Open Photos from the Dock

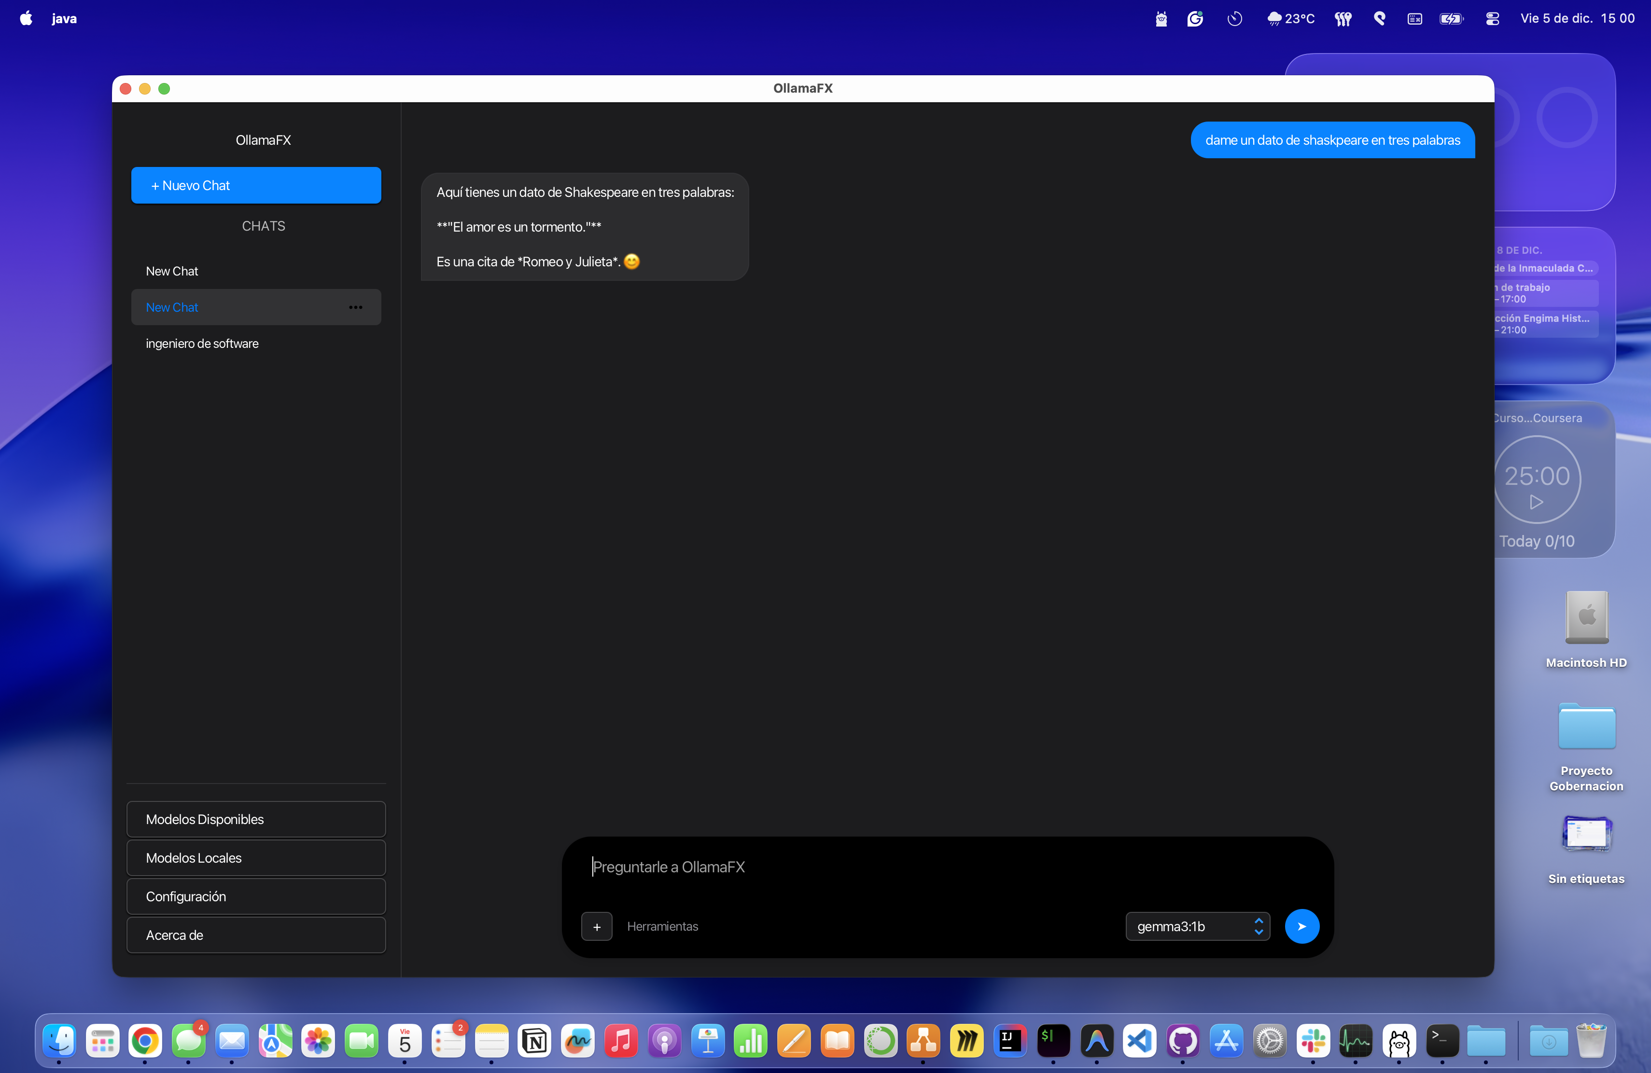[319, 1041]
